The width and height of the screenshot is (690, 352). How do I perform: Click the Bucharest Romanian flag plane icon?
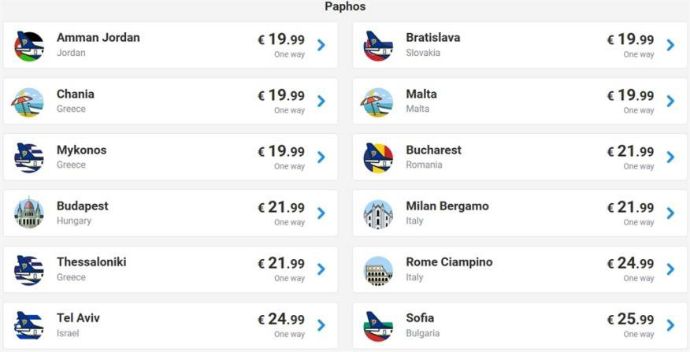click(378, 157)
